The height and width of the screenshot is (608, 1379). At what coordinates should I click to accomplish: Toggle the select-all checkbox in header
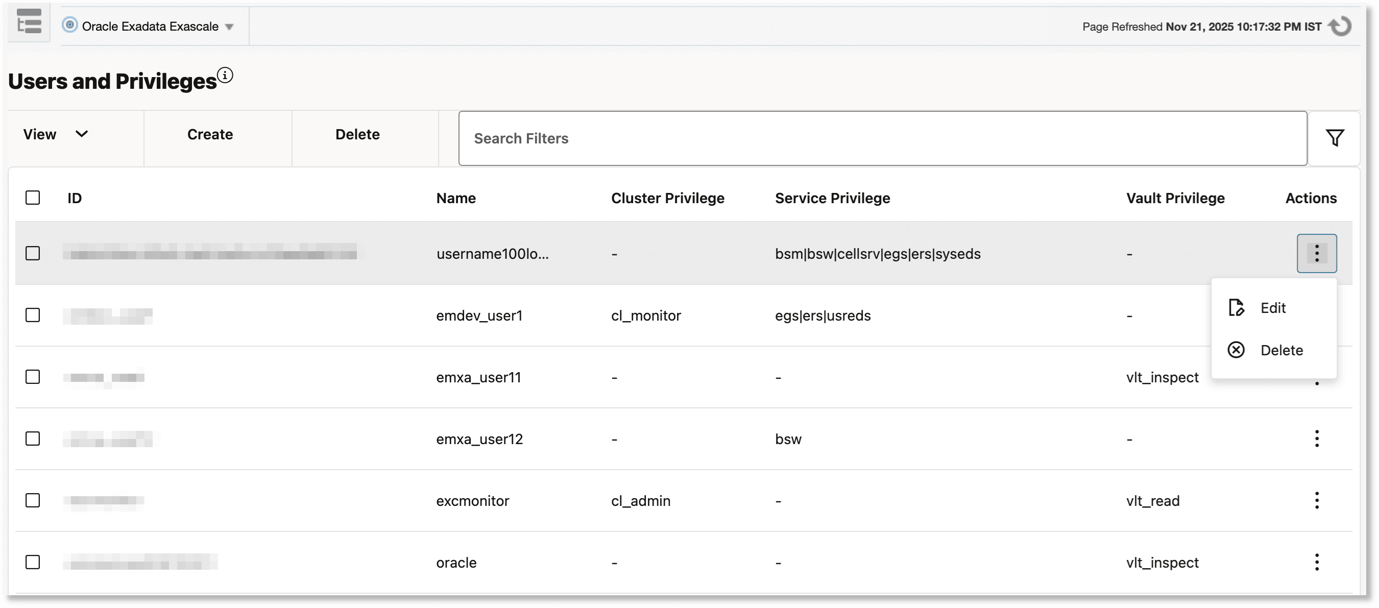point(33,198)
